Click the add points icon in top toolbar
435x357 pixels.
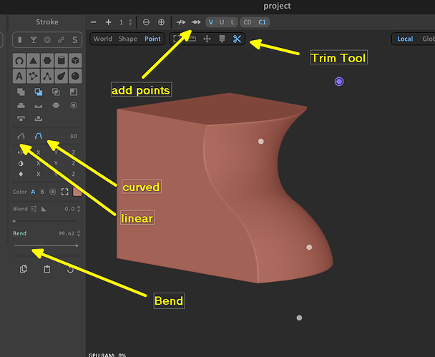pyautogui.click(x=196, y=22)
